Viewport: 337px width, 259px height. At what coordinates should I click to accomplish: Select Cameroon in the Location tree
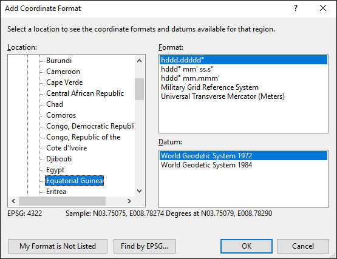click(63, 72)
